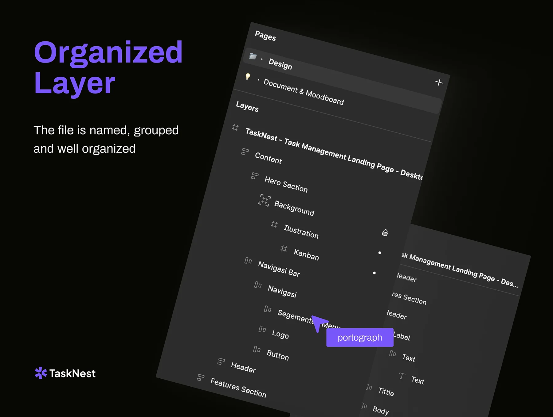The width and height of the screenshot is (553, 417).
Task: Click the portograph collaborator label
Action: 360,338
